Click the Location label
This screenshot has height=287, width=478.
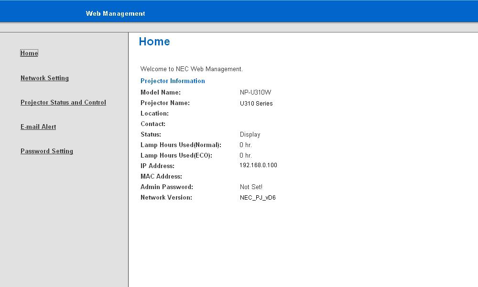pyautogui.click(x=154, y=113)
